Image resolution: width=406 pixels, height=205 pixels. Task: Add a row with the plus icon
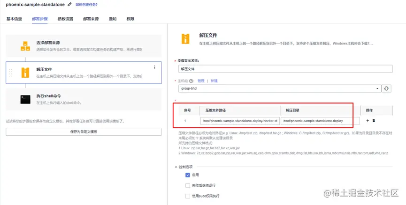368,121
